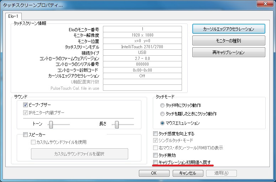Adjust the トーン slider handle

point(51,125)
